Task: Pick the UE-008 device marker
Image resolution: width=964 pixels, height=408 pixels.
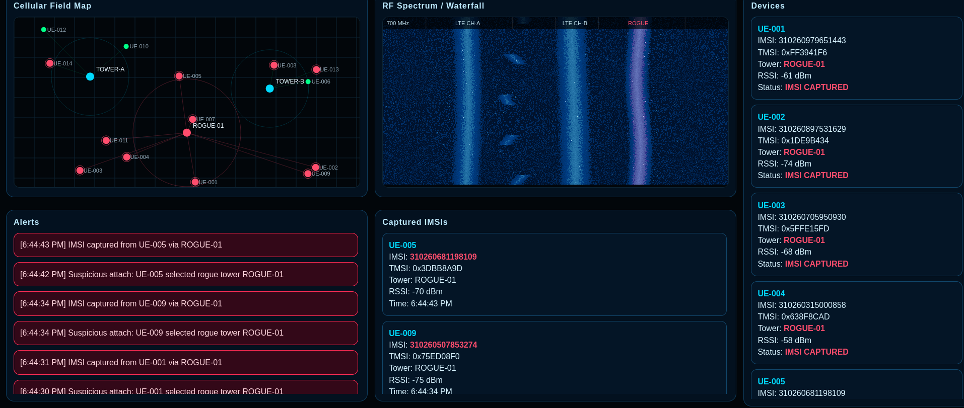Action: click(273, 65)
